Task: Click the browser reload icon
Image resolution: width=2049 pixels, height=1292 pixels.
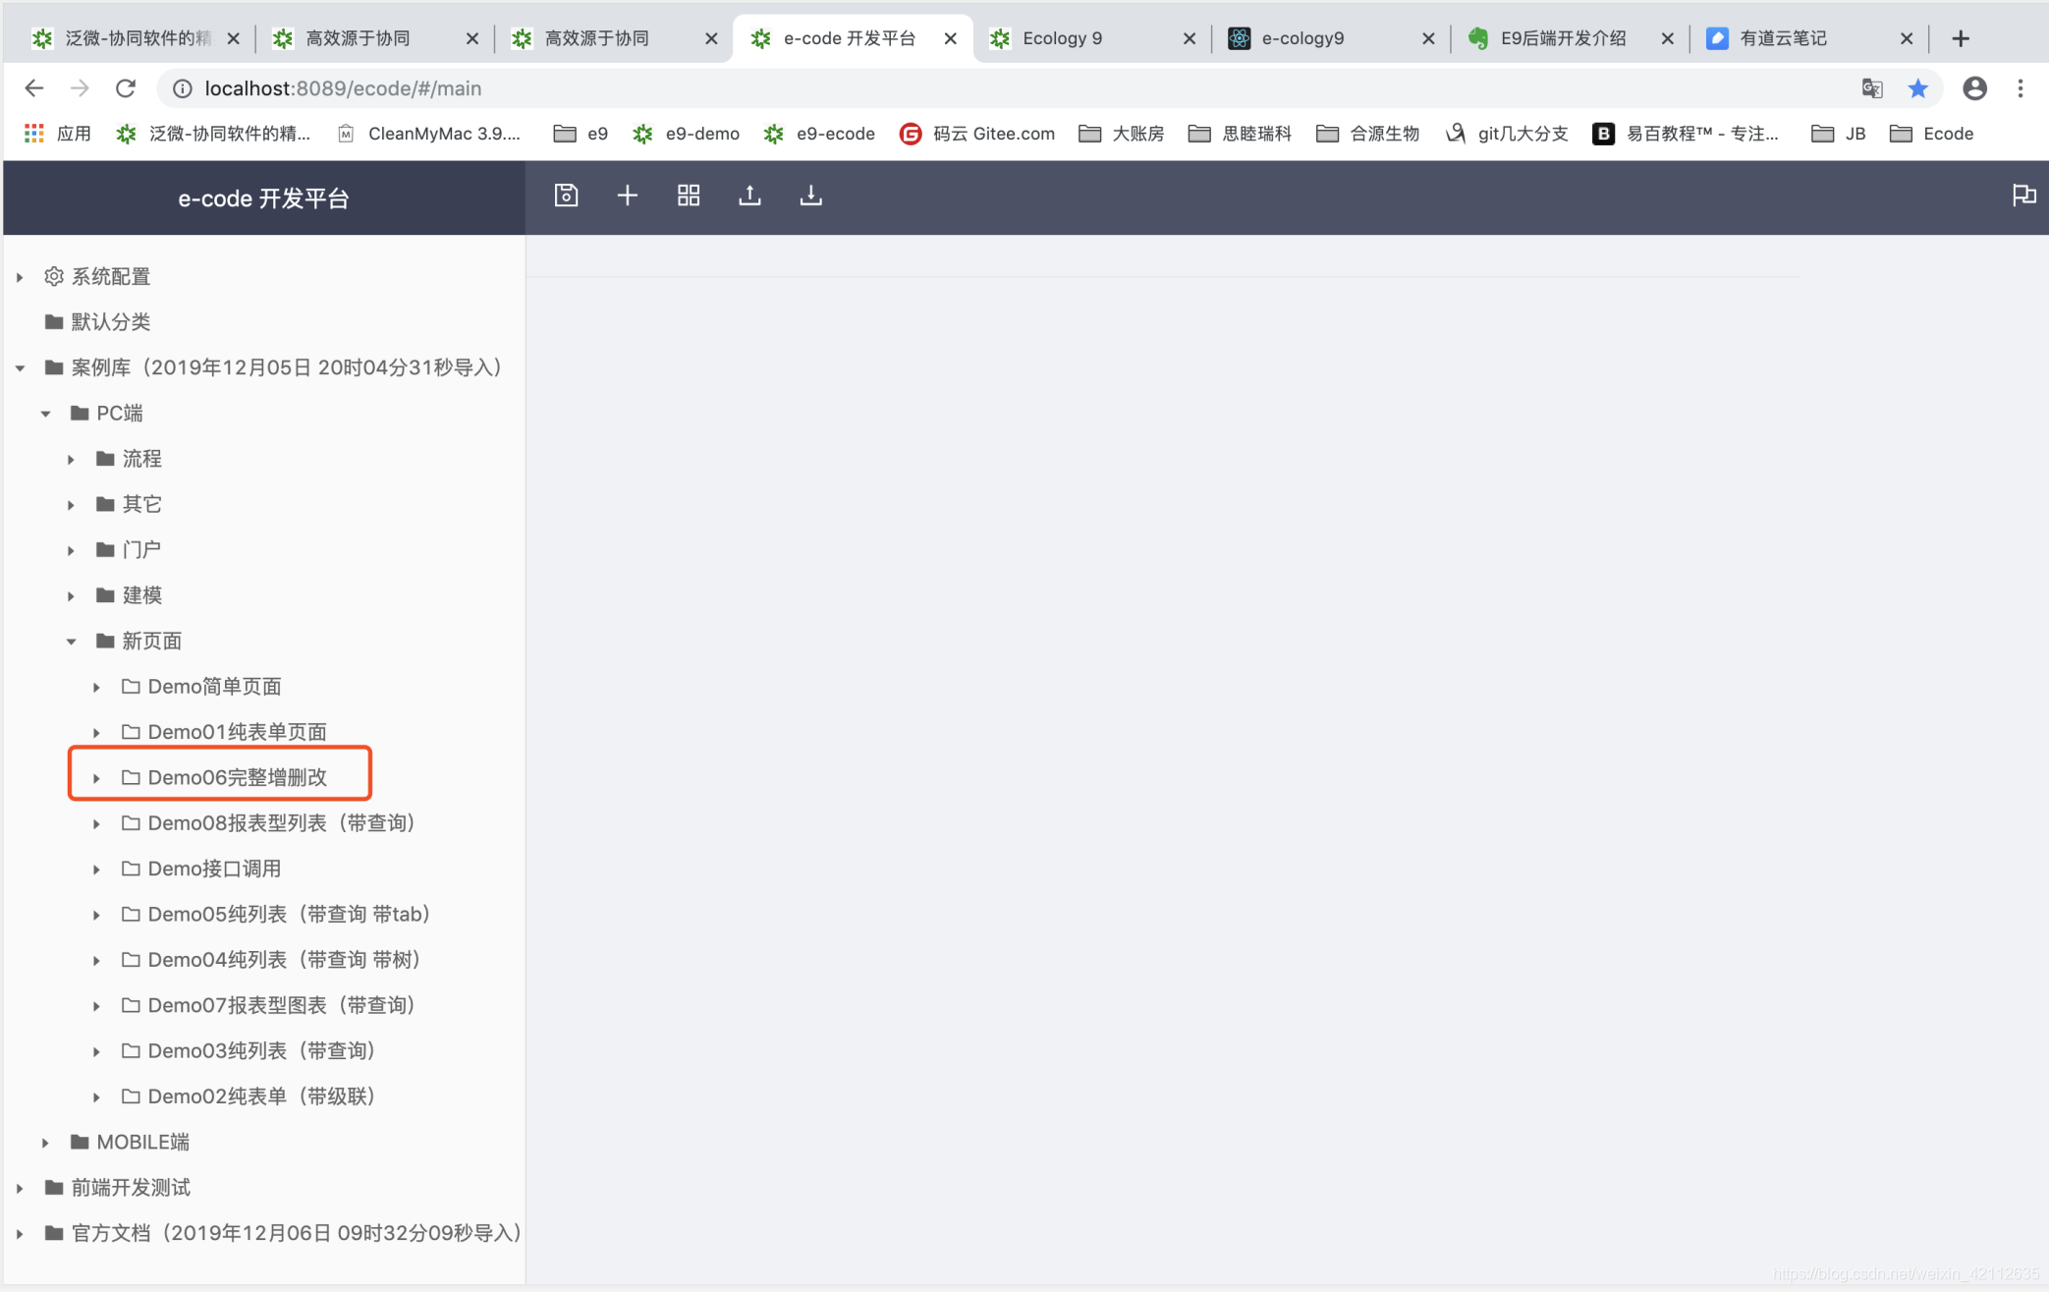Action: pos(126,88)
